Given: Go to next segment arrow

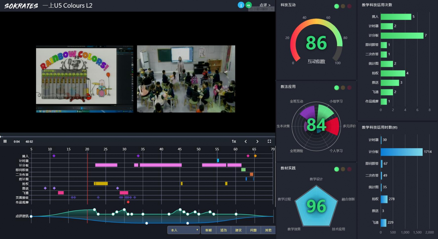Looking at the screenshot, I should point(257,141).
